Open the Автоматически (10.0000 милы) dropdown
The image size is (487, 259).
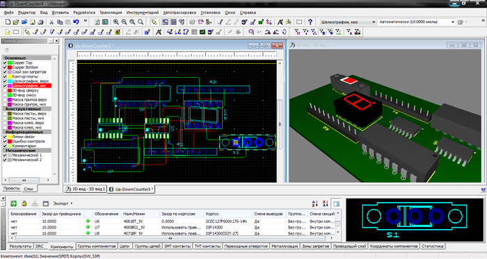pyautogui.click(x=453, y=22)
